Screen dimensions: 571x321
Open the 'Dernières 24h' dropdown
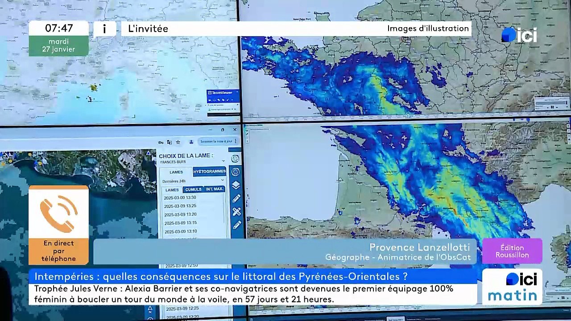(193, 180)
